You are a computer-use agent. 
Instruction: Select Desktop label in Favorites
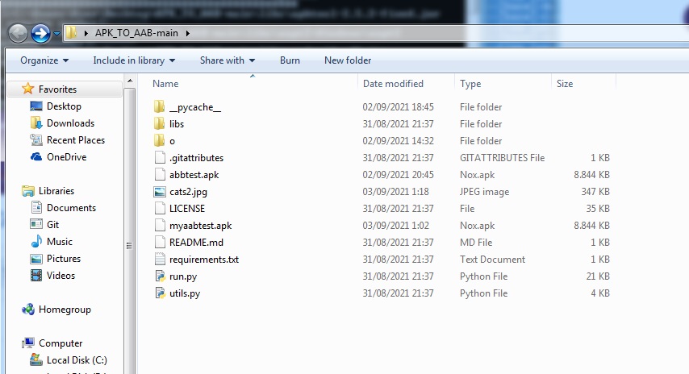(65, 106)
